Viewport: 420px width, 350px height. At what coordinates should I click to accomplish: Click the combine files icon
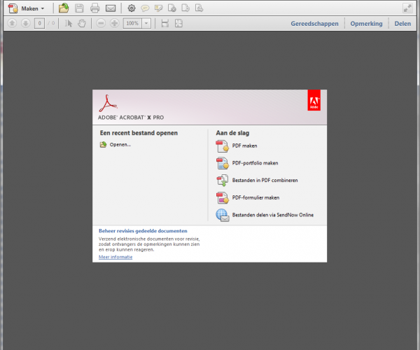(222, 181)
